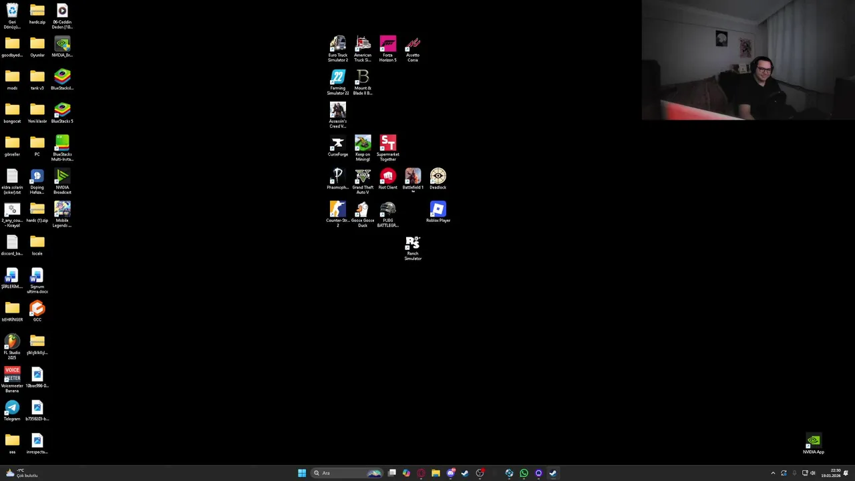855x481 pixels.
Task: Open the Windows Start menu
Action: [x=302, y=473]
